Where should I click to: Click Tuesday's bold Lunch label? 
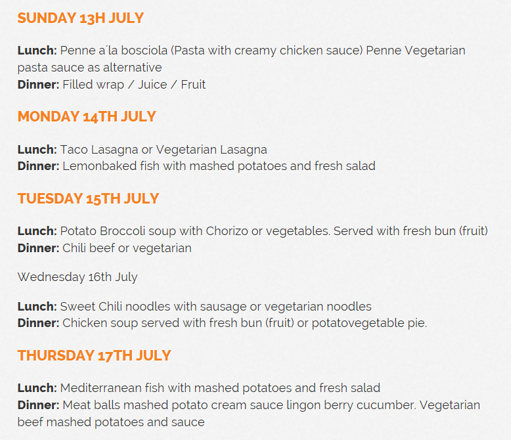[37, 231]
